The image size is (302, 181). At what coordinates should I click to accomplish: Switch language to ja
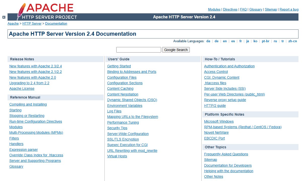248,41
